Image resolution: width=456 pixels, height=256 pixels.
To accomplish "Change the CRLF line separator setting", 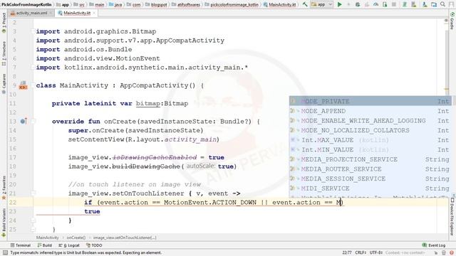I will (x=361, y=253).
